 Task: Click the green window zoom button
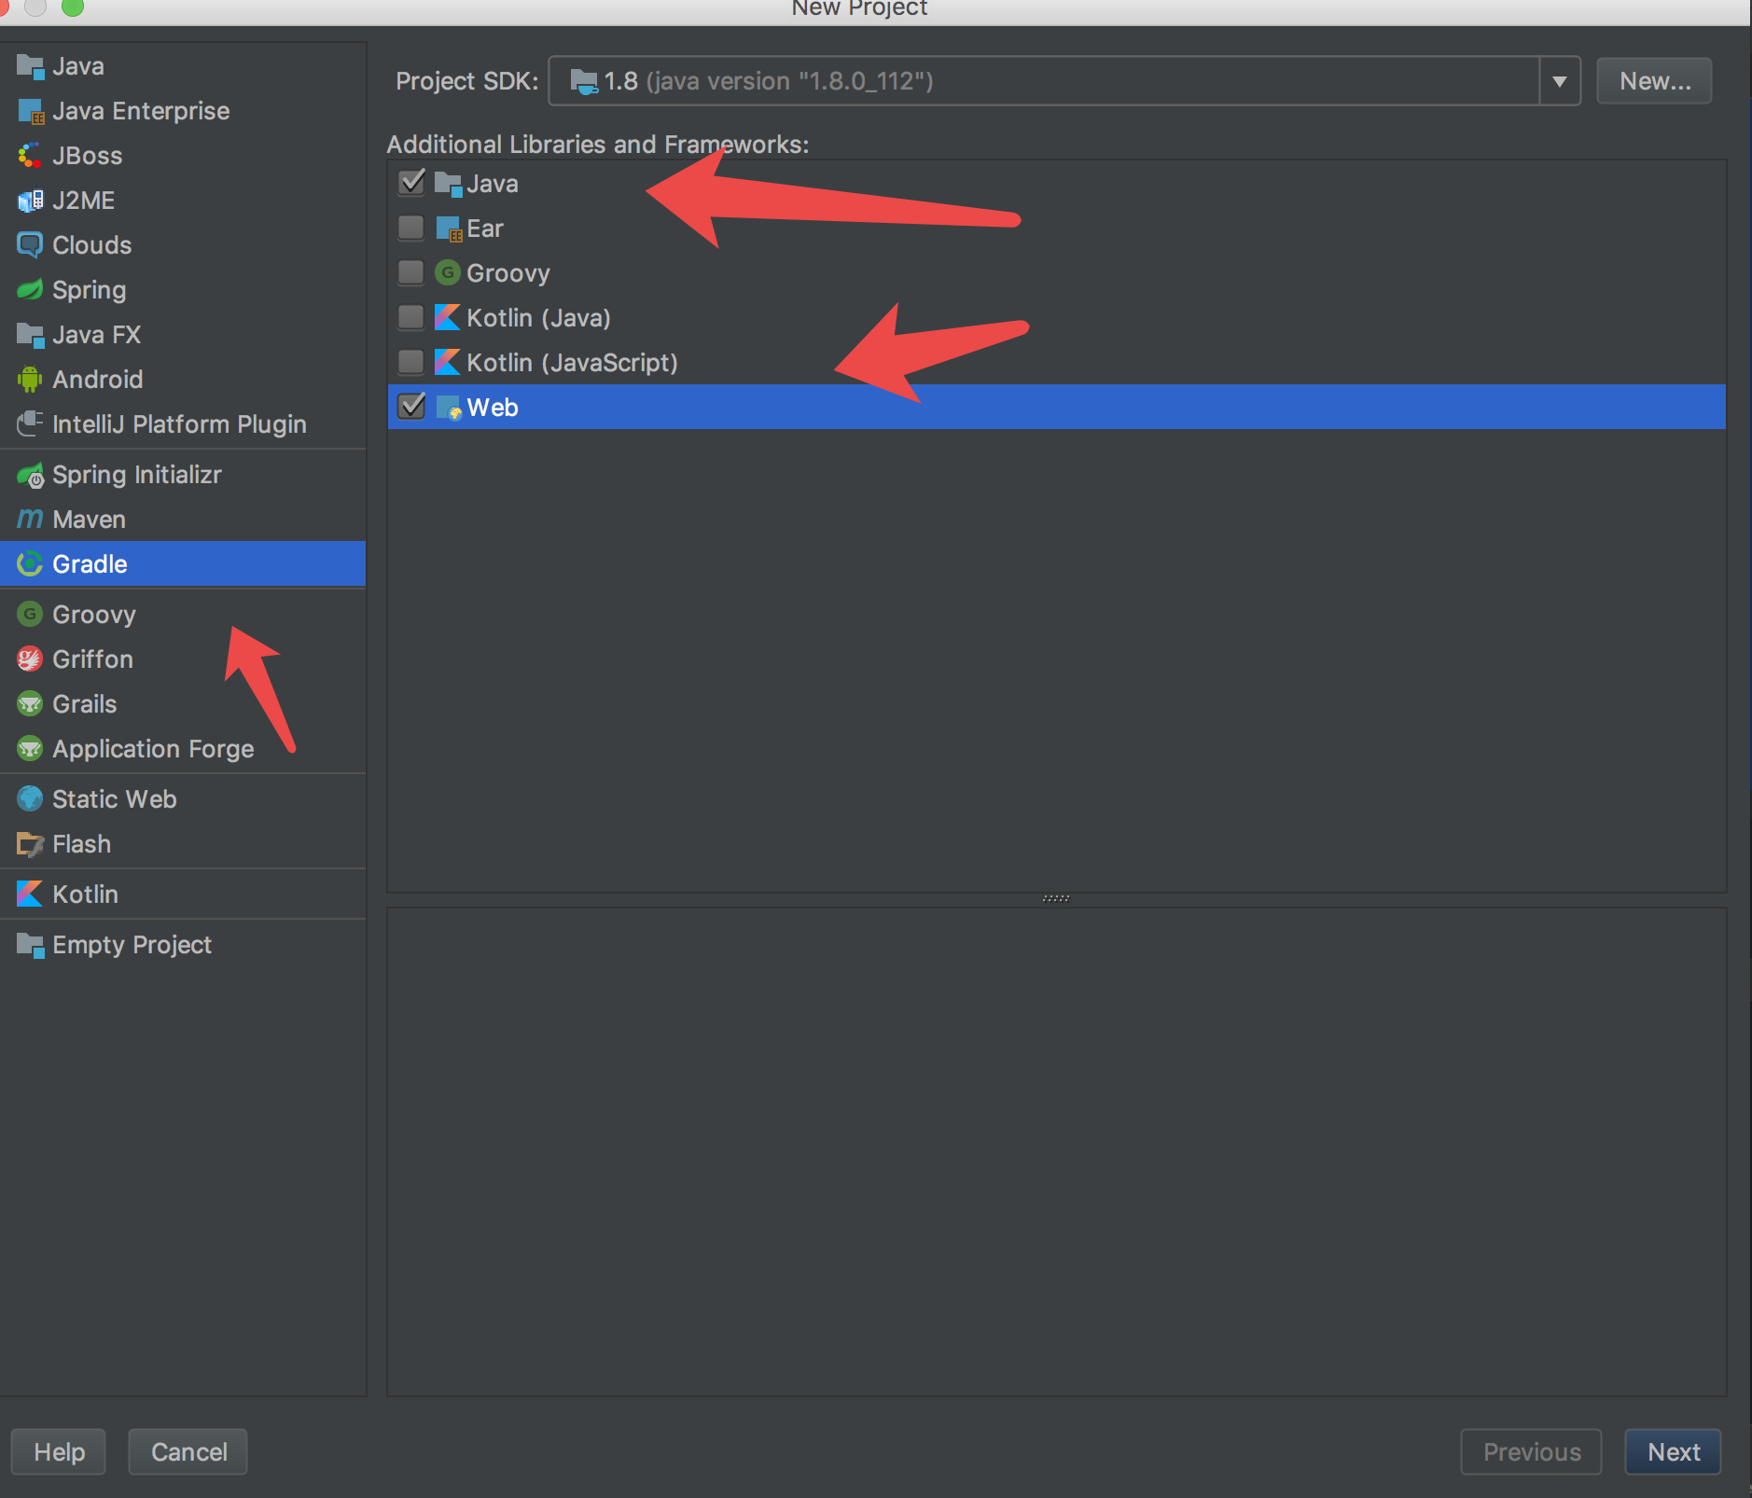click(72, 7)
